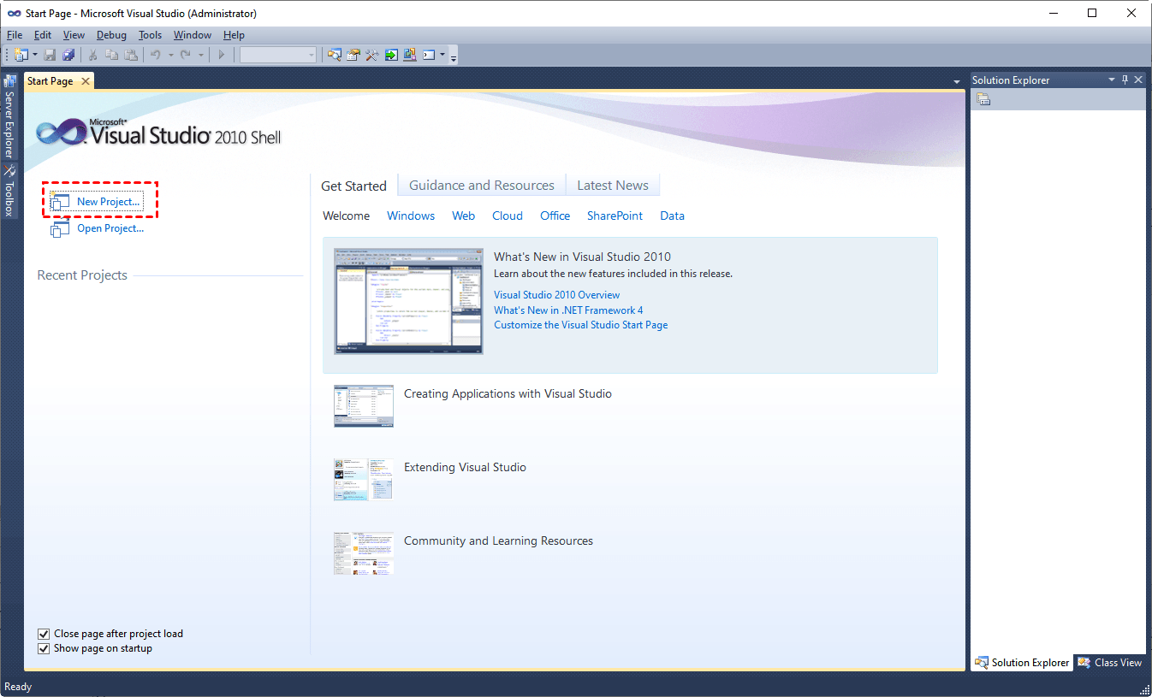This screenshot has height=697, width=1152.
Task: Click the Toolbox hammer and wrench icon
Action: (372, 55)
